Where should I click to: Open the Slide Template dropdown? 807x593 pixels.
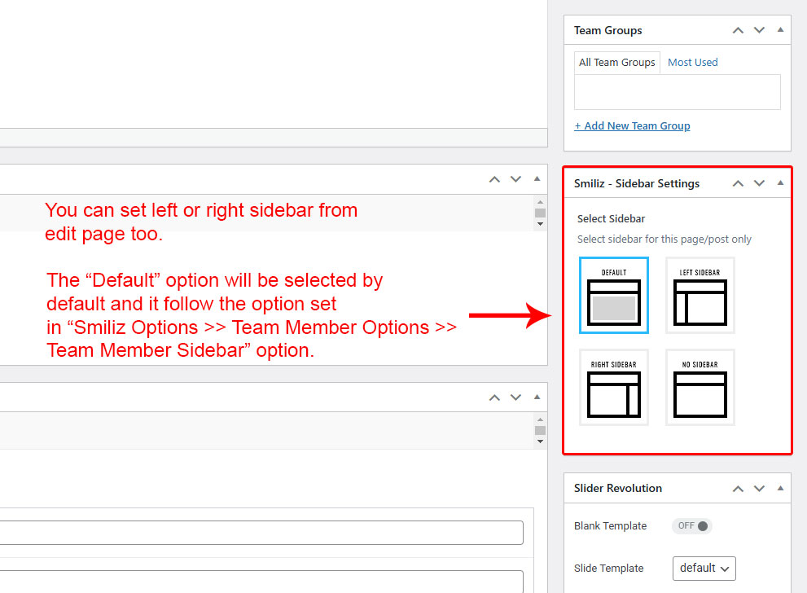click(704, 568)
